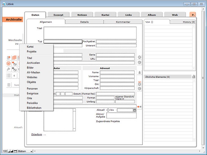Click the orange P. tab
The width and height of the screenshot is (207, 155).
(193, 15)
